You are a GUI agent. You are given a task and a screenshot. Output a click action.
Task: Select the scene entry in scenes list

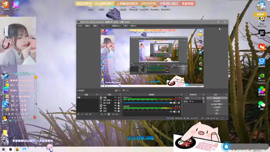point(88,98)
